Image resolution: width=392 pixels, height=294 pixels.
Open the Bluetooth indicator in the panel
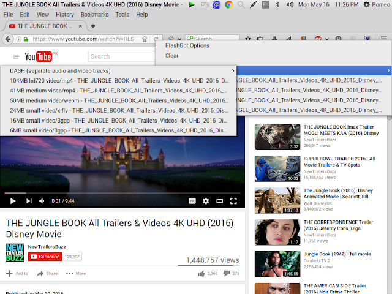277,4
